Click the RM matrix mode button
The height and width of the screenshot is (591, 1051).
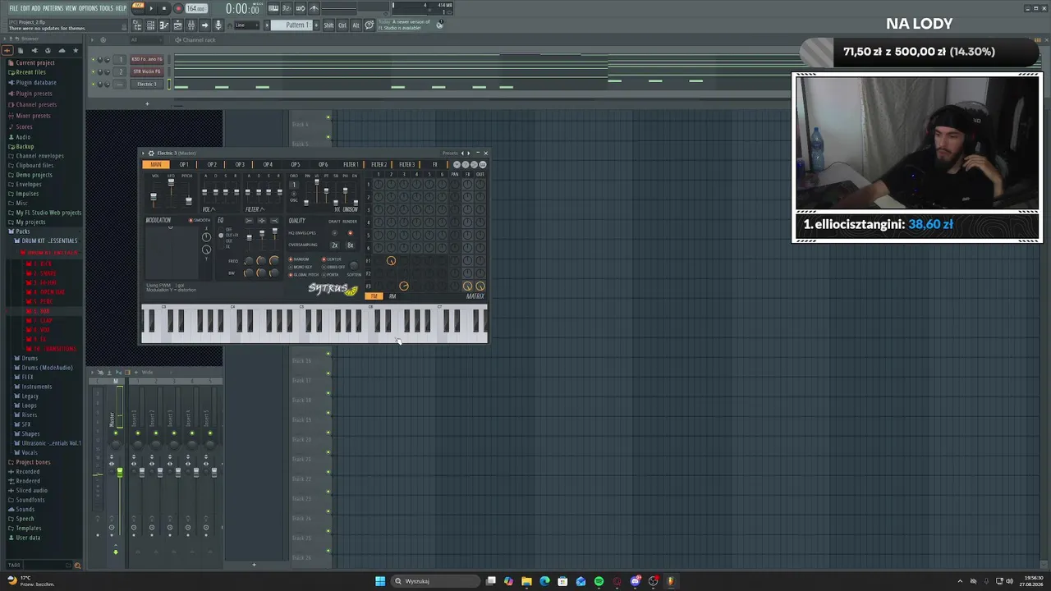coord(392,296)
